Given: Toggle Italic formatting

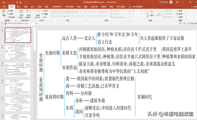Looking at the screenshot, I should [x=56, y=16].
